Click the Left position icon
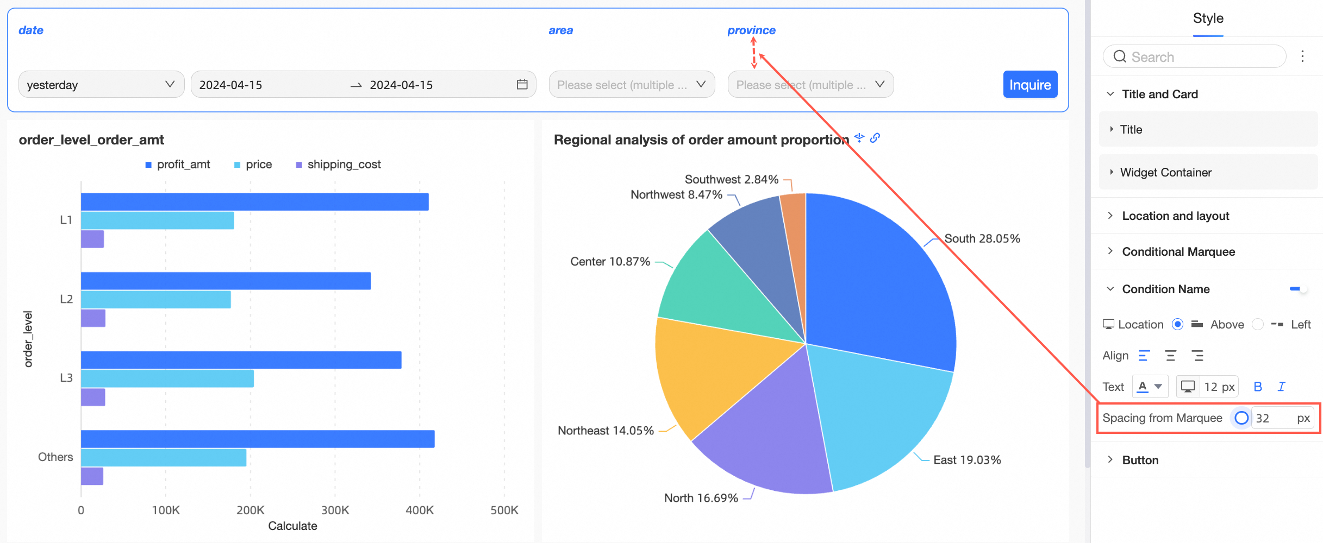 [x=1277, y=324]
